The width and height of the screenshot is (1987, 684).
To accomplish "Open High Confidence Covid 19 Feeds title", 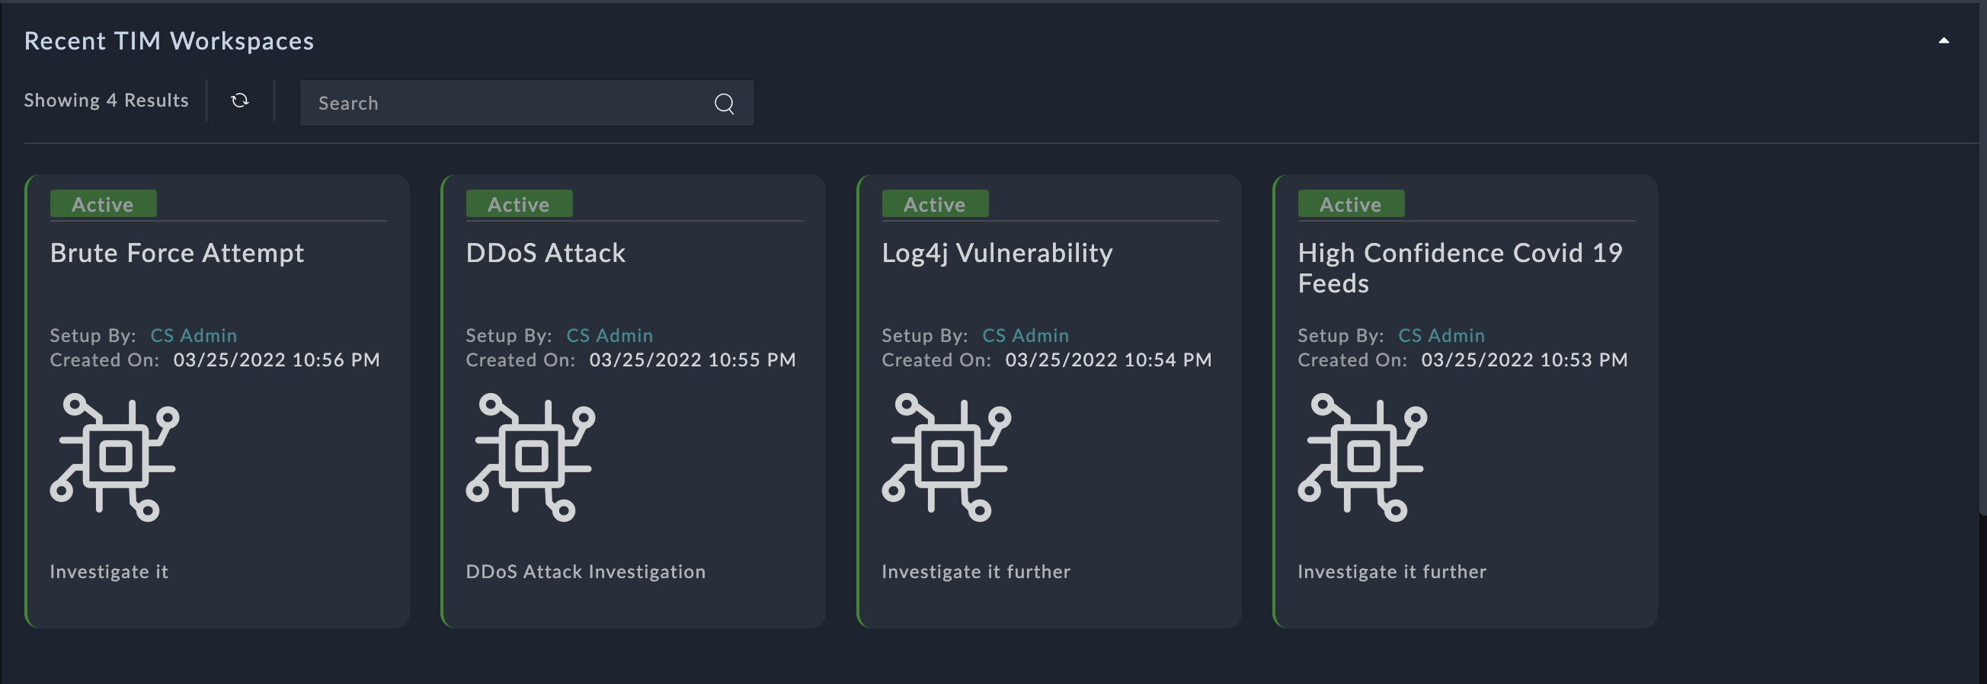I will 1460,267.
